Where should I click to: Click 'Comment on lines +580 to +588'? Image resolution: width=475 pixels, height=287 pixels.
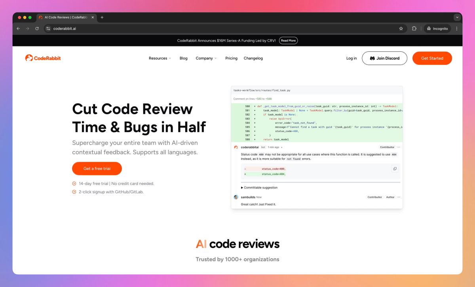point(252,99)
